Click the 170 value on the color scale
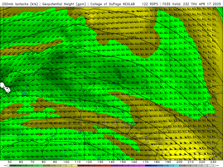The width and height of the screenshot is (223, 167). click(x=145, y=162)
